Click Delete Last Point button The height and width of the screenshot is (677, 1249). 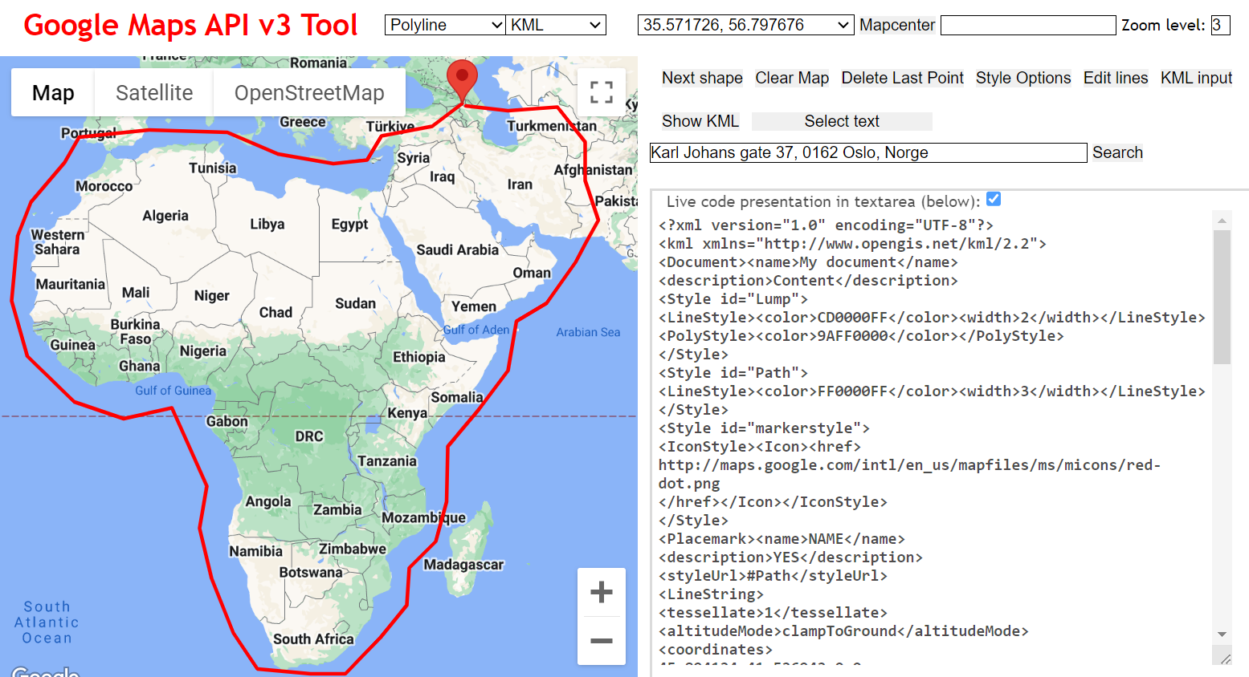(902, 78)
